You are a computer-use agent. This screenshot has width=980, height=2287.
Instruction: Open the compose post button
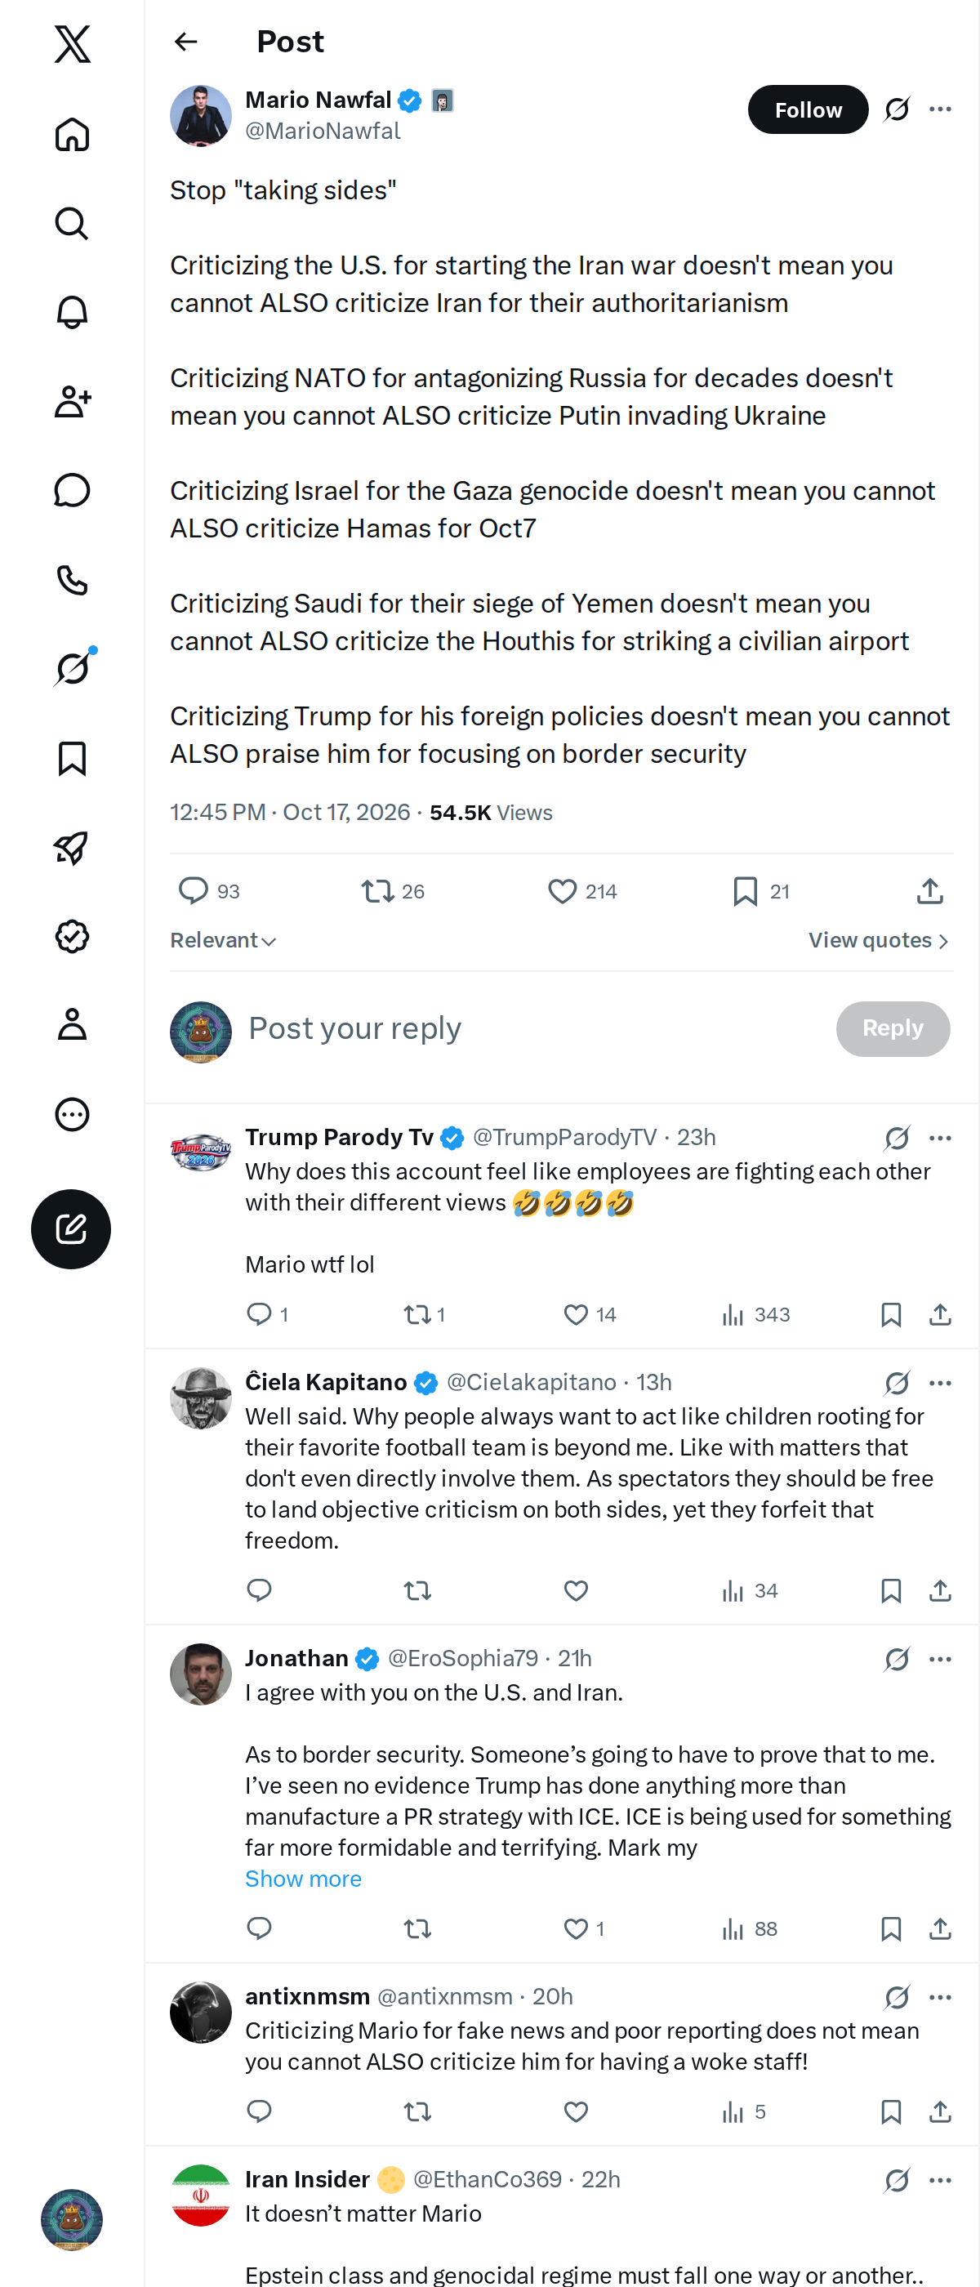[x=71, y=1228]
